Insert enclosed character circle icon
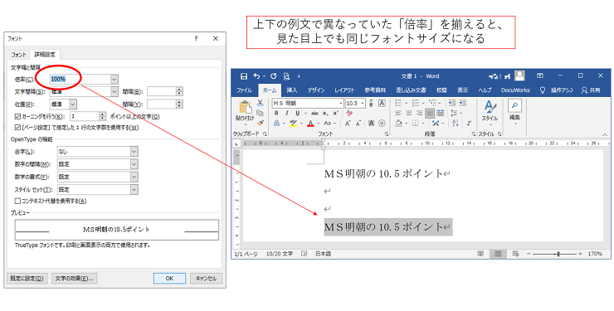Screen dimensions: 614x311 [x=382, y=124]
